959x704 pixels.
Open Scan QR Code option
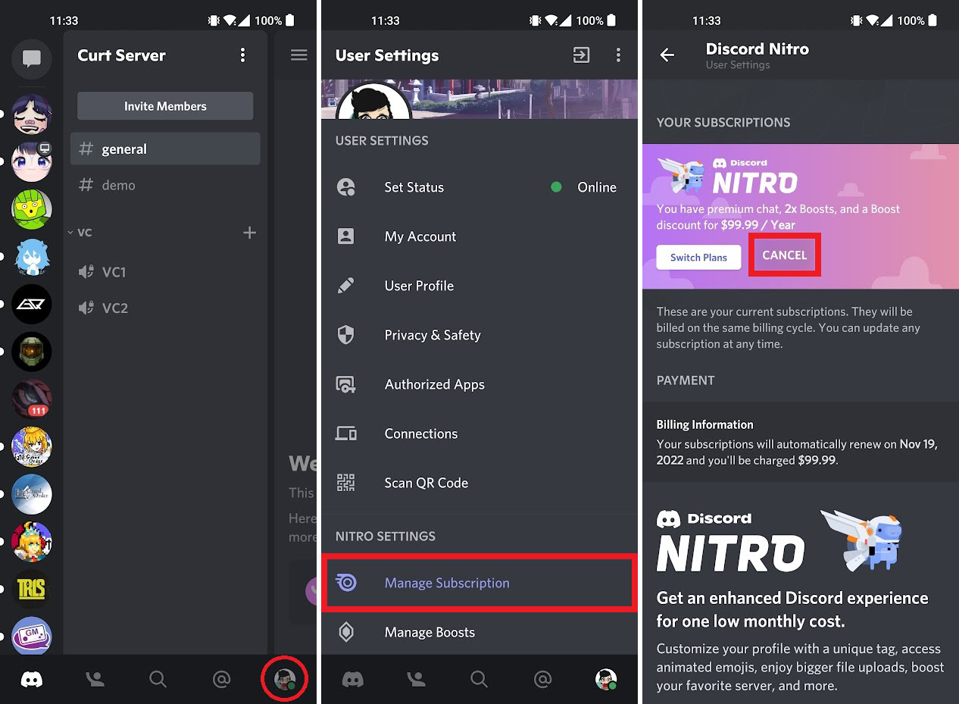point(479,483)
